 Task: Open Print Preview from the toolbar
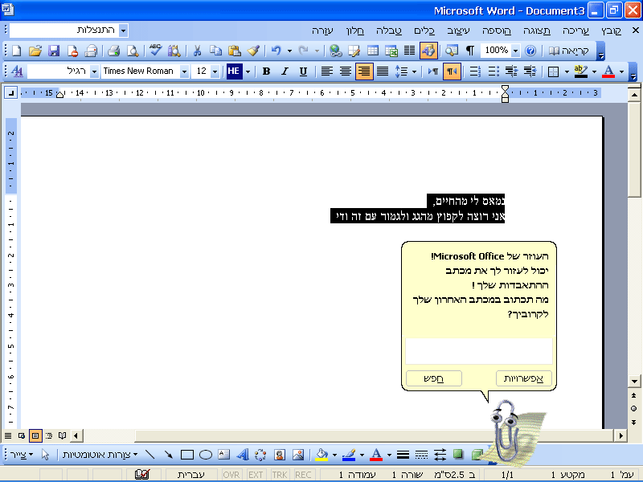coord(133,51)
